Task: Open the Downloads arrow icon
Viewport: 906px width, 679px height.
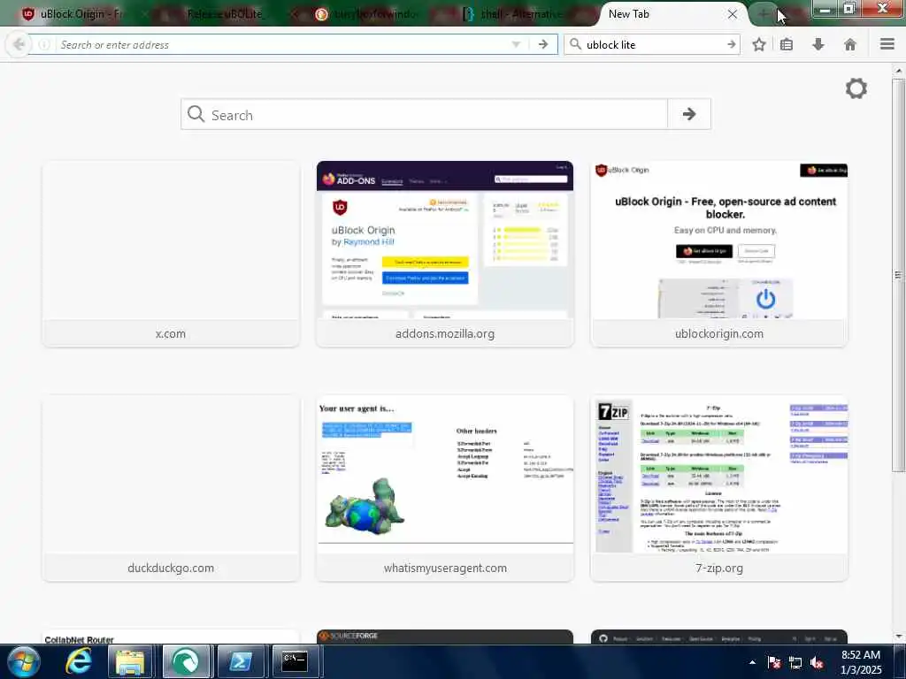Action: coord(818,44)
